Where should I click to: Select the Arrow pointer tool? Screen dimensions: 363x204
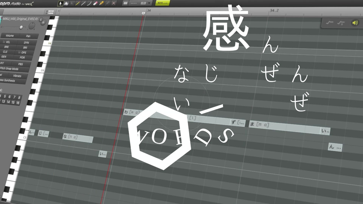pyautogui.click(x=60, y=3)
